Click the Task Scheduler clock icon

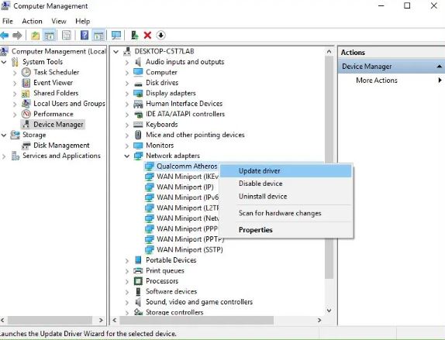click(x=26, y=72)
